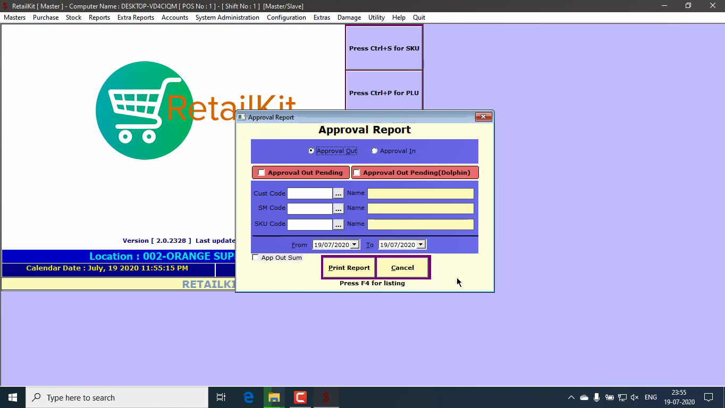Open network tray icon
Screen dimensions: 725x408
tap(621, 397)
